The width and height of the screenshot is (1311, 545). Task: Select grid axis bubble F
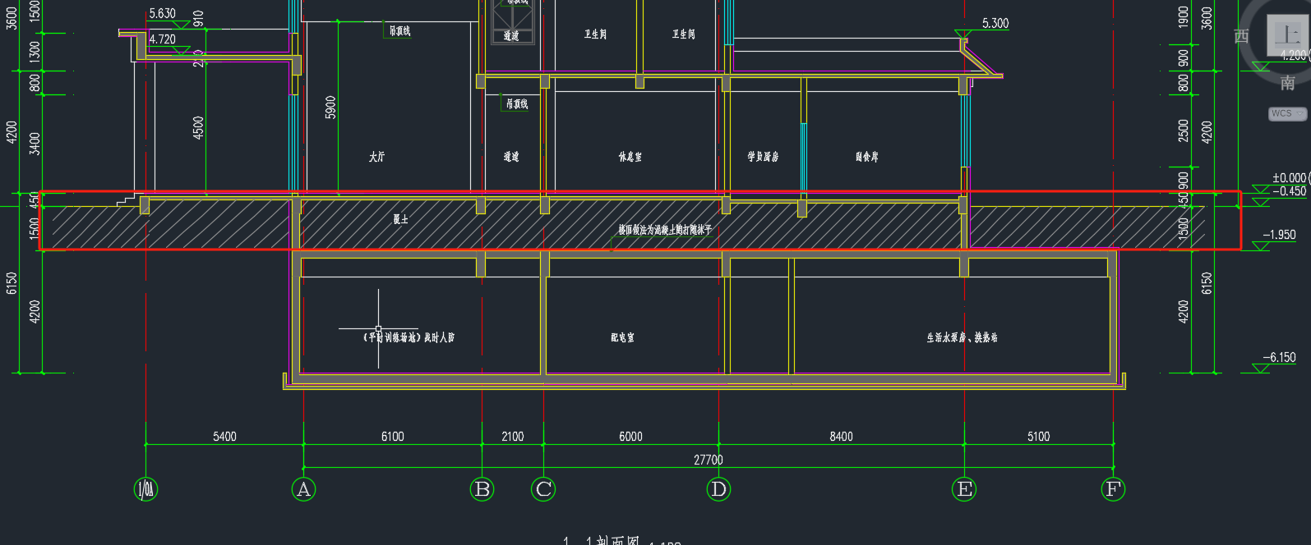(x=1113, y=489)
